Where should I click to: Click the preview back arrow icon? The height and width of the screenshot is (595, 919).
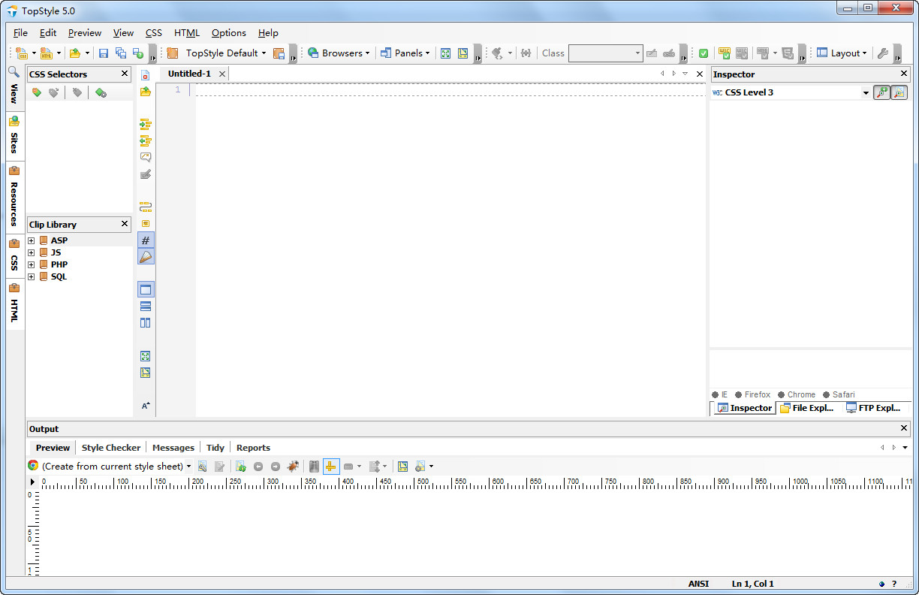pyautogui.click(x=258, y=467)
